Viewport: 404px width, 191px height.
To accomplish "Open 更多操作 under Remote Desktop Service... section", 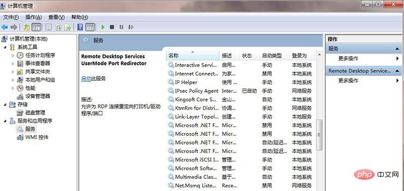I will pyautogui.click(x=348, y=81).
